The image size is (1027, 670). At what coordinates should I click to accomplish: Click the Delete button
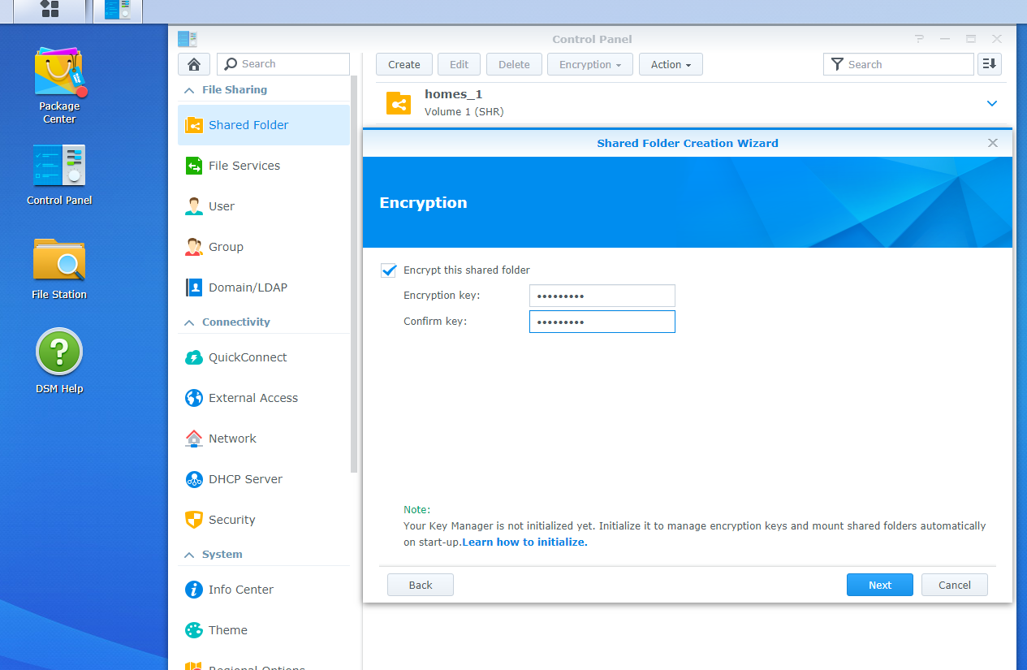(514, 64)
